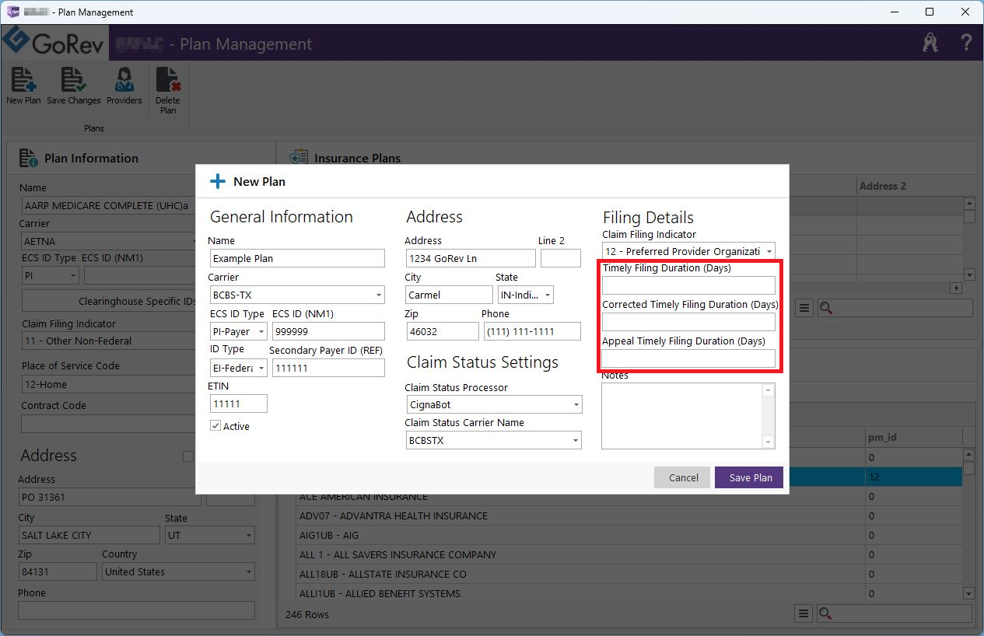Screen dimensions: 984x636
Task: Open the State dropdown in New Plan dialog
Action: click(526, 295)
